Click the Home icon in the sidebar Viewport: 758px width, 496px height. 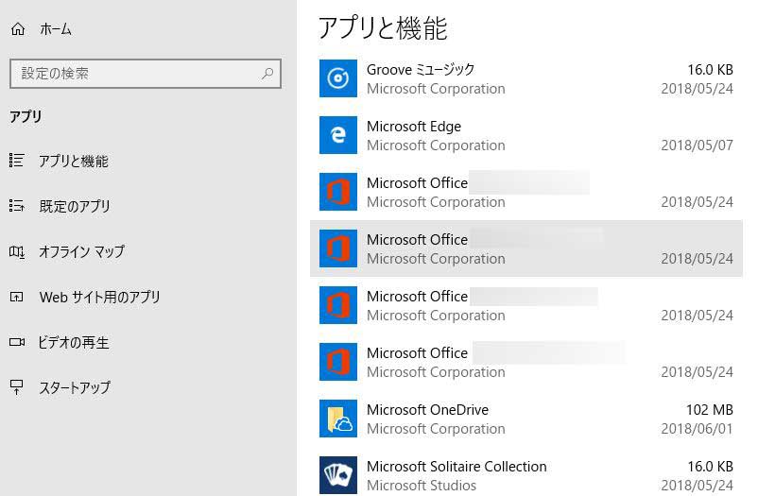point(17,29)
